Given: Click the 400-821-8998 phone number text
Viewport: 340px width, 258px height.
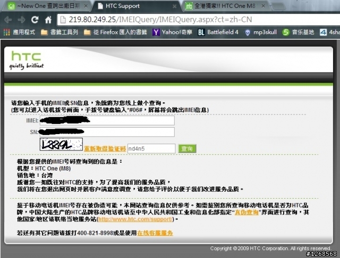Looking at the screenshot, I should (x=95, y=233).
